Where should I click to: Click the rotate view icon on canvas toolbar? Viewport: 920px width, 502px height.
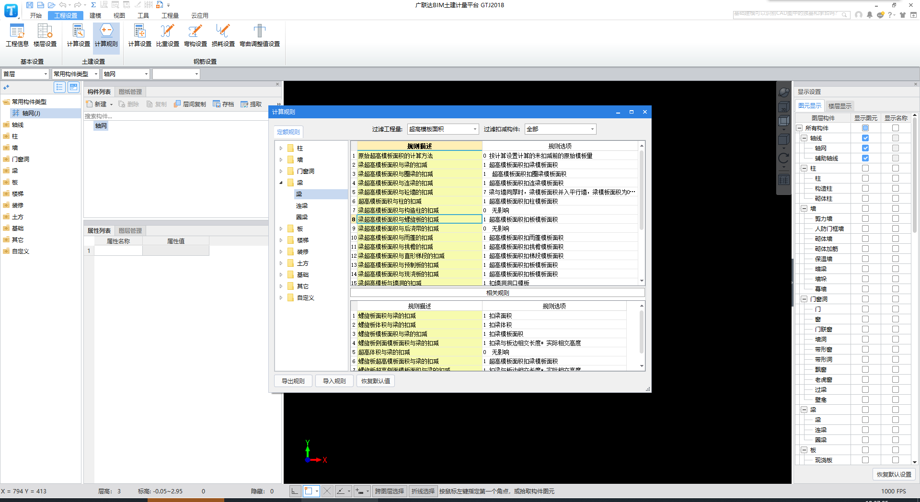[783, 158]
